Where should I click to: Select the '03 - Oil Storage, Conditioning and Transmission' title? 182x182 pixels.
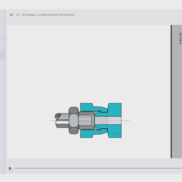[45, 15]
